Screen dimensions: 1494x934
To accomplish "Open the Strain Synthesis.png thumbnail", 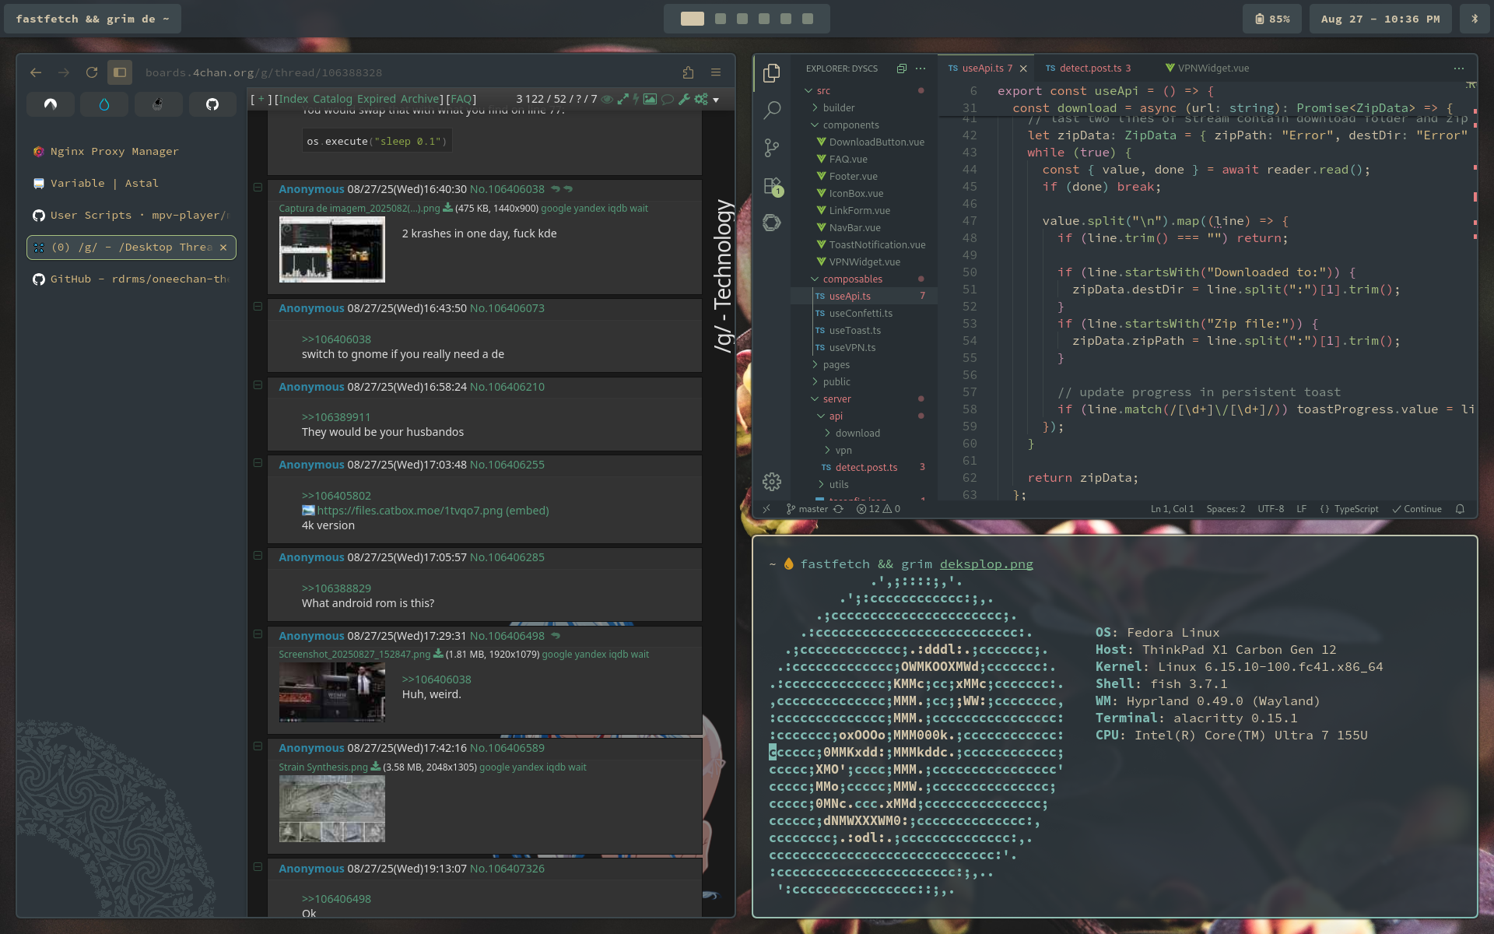I will [332, 809].
